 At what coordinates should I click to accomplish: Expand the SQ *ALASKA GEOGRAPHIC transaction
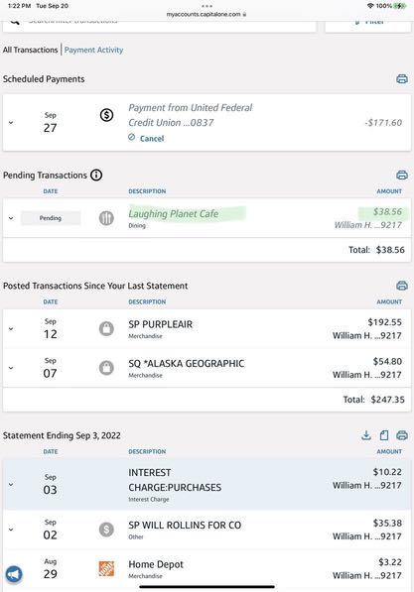click(x=11, y=368)
